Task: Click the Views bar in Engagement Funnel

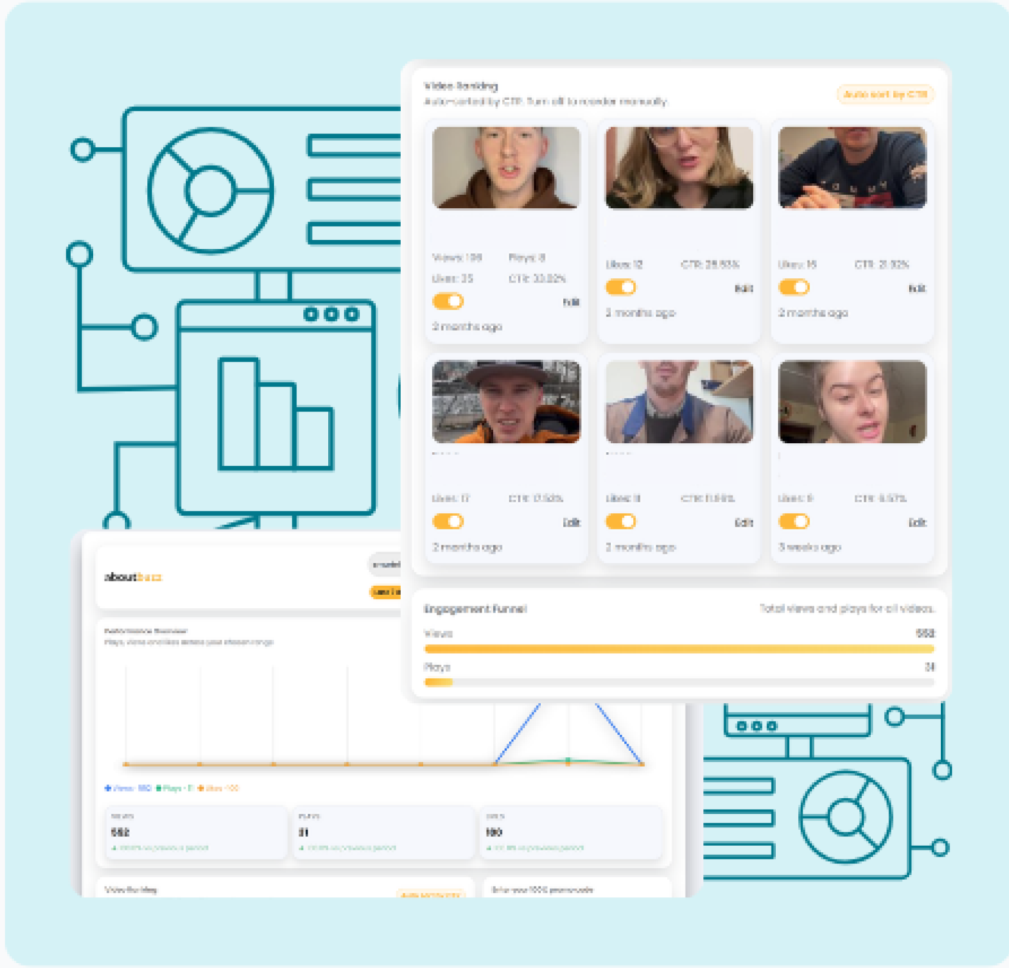Action: (678, 649)
